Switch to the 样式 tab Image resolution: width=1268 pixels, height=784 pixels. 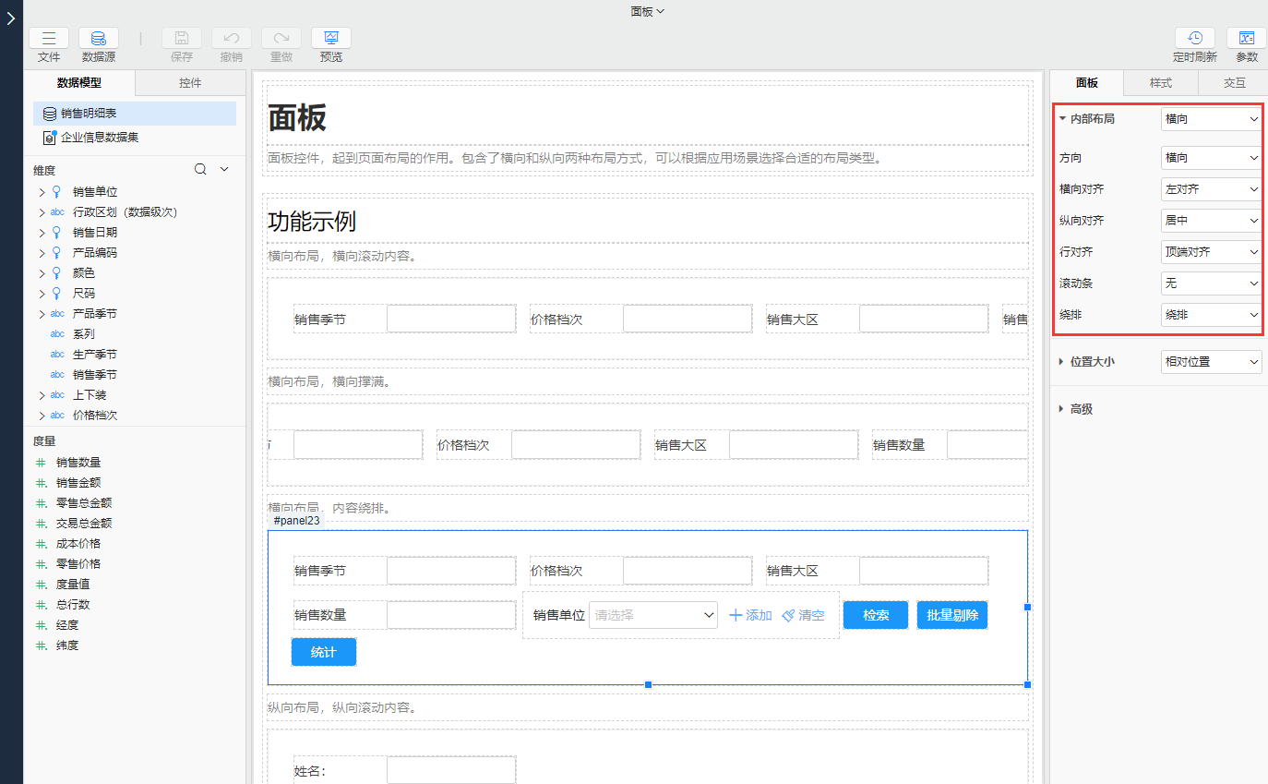point(1160,83)
